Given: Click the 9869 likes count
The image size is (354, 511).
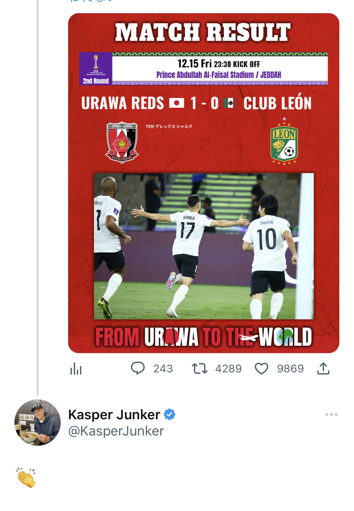Looking at the screenshot, I should [x=290, y=369].
